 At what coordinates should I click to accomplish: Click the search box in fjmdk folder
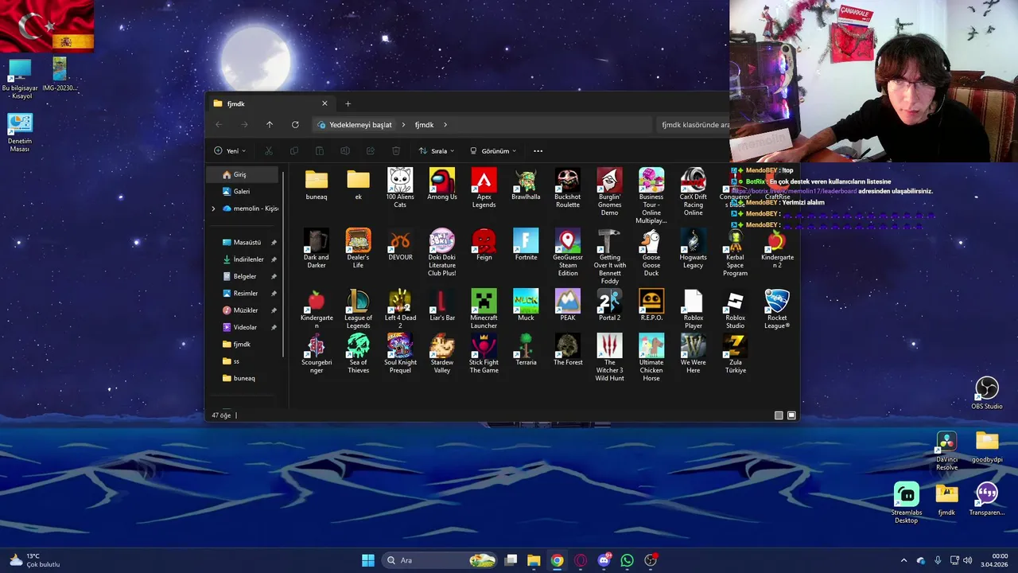click(694, 125)
